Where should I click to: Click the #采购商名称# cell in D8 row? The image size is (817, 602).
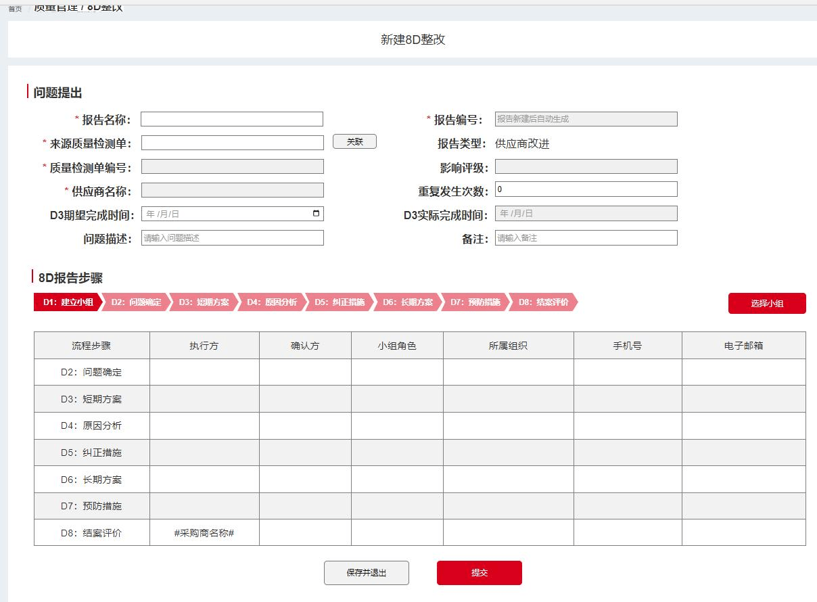[204, 533]
